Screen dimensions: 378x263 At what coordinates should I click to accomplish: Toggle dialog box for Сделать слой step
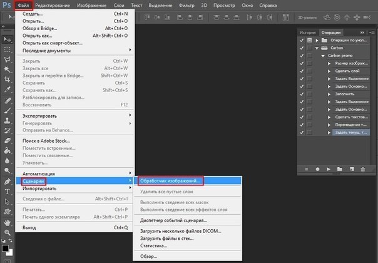pos(310,71)
